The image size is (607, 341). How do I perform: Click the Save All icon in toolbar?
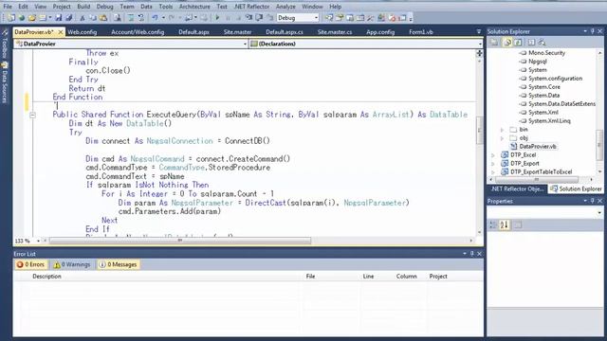(x=69, y=18)
